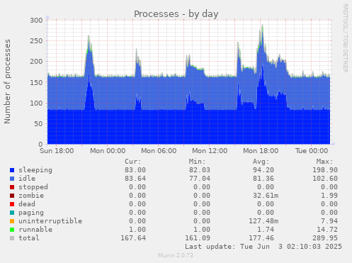Click the 'Last update' timestamp text
Screen dimensions: 352x263
coord(263,247)
